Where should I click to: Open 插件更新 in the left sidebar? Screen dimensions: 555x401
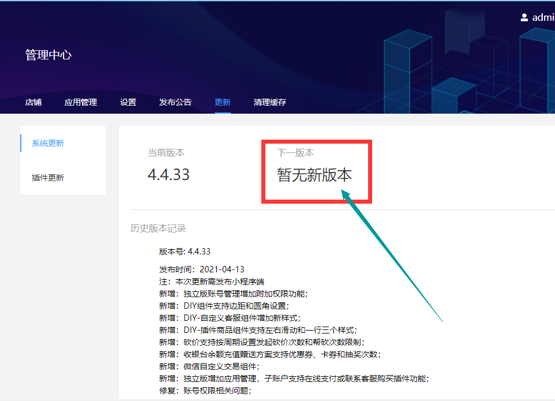48,178
